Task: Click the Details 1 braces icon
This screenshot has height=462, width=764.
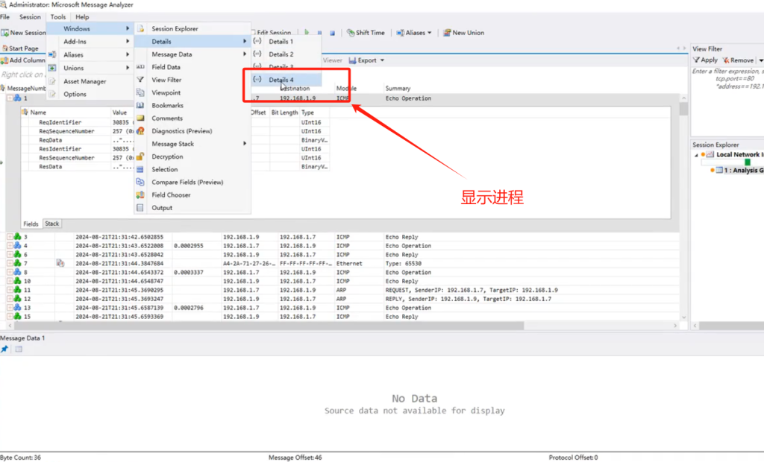Action: (257, 42)
